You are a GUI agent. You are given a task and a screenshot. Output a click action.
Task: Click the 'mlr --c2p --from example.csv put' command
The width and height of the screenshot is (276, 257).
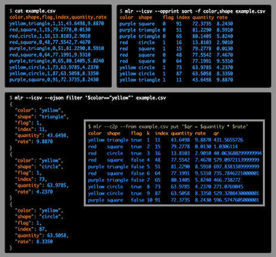tap(168, 126)
